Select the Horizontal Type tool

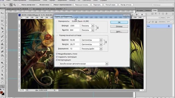point(2,71)
